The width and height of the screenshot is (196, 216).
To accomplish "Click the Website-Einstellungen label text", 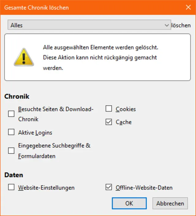I will [x=46, y=187].
